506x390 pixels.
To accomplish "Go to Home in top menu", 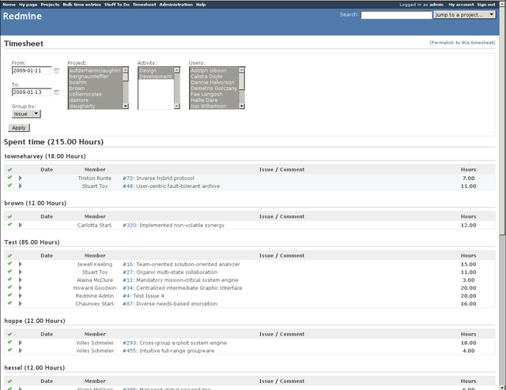I will click(9, 5).
